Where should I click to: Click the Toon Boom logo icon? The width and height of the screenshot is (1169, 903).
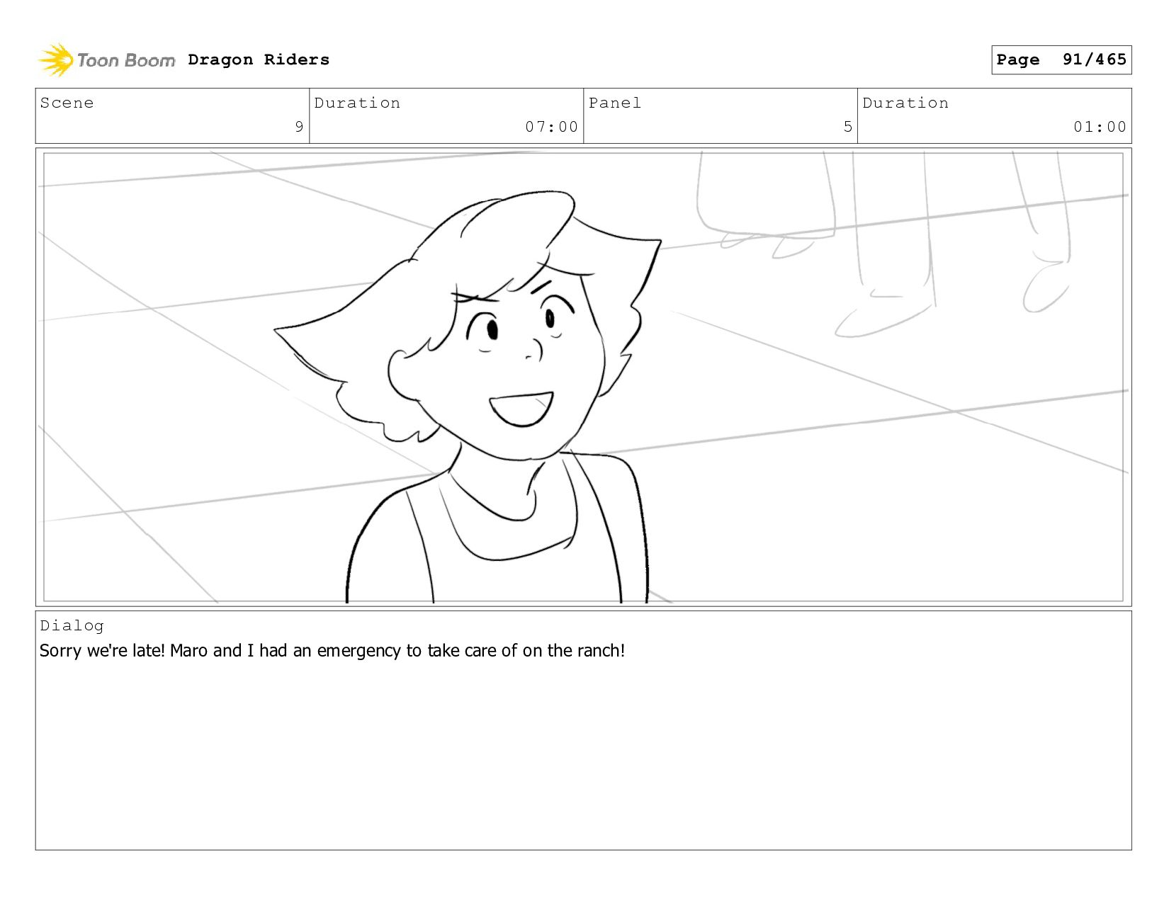point(56,60)
